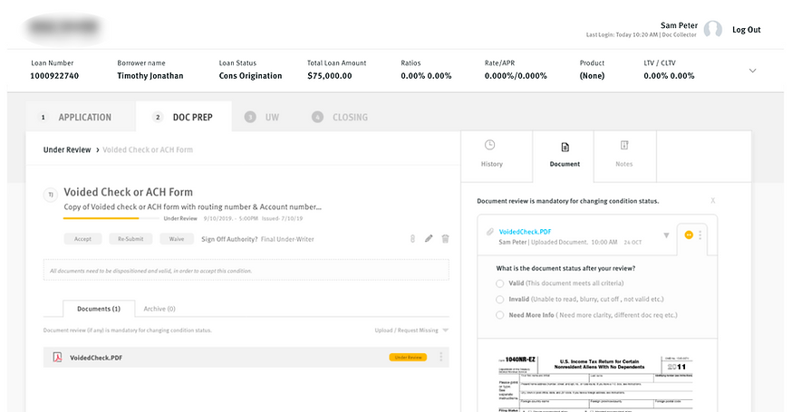Click the 1040NR-EZ document preview
This screenshot has height=412, width=792.
(596, 383)
